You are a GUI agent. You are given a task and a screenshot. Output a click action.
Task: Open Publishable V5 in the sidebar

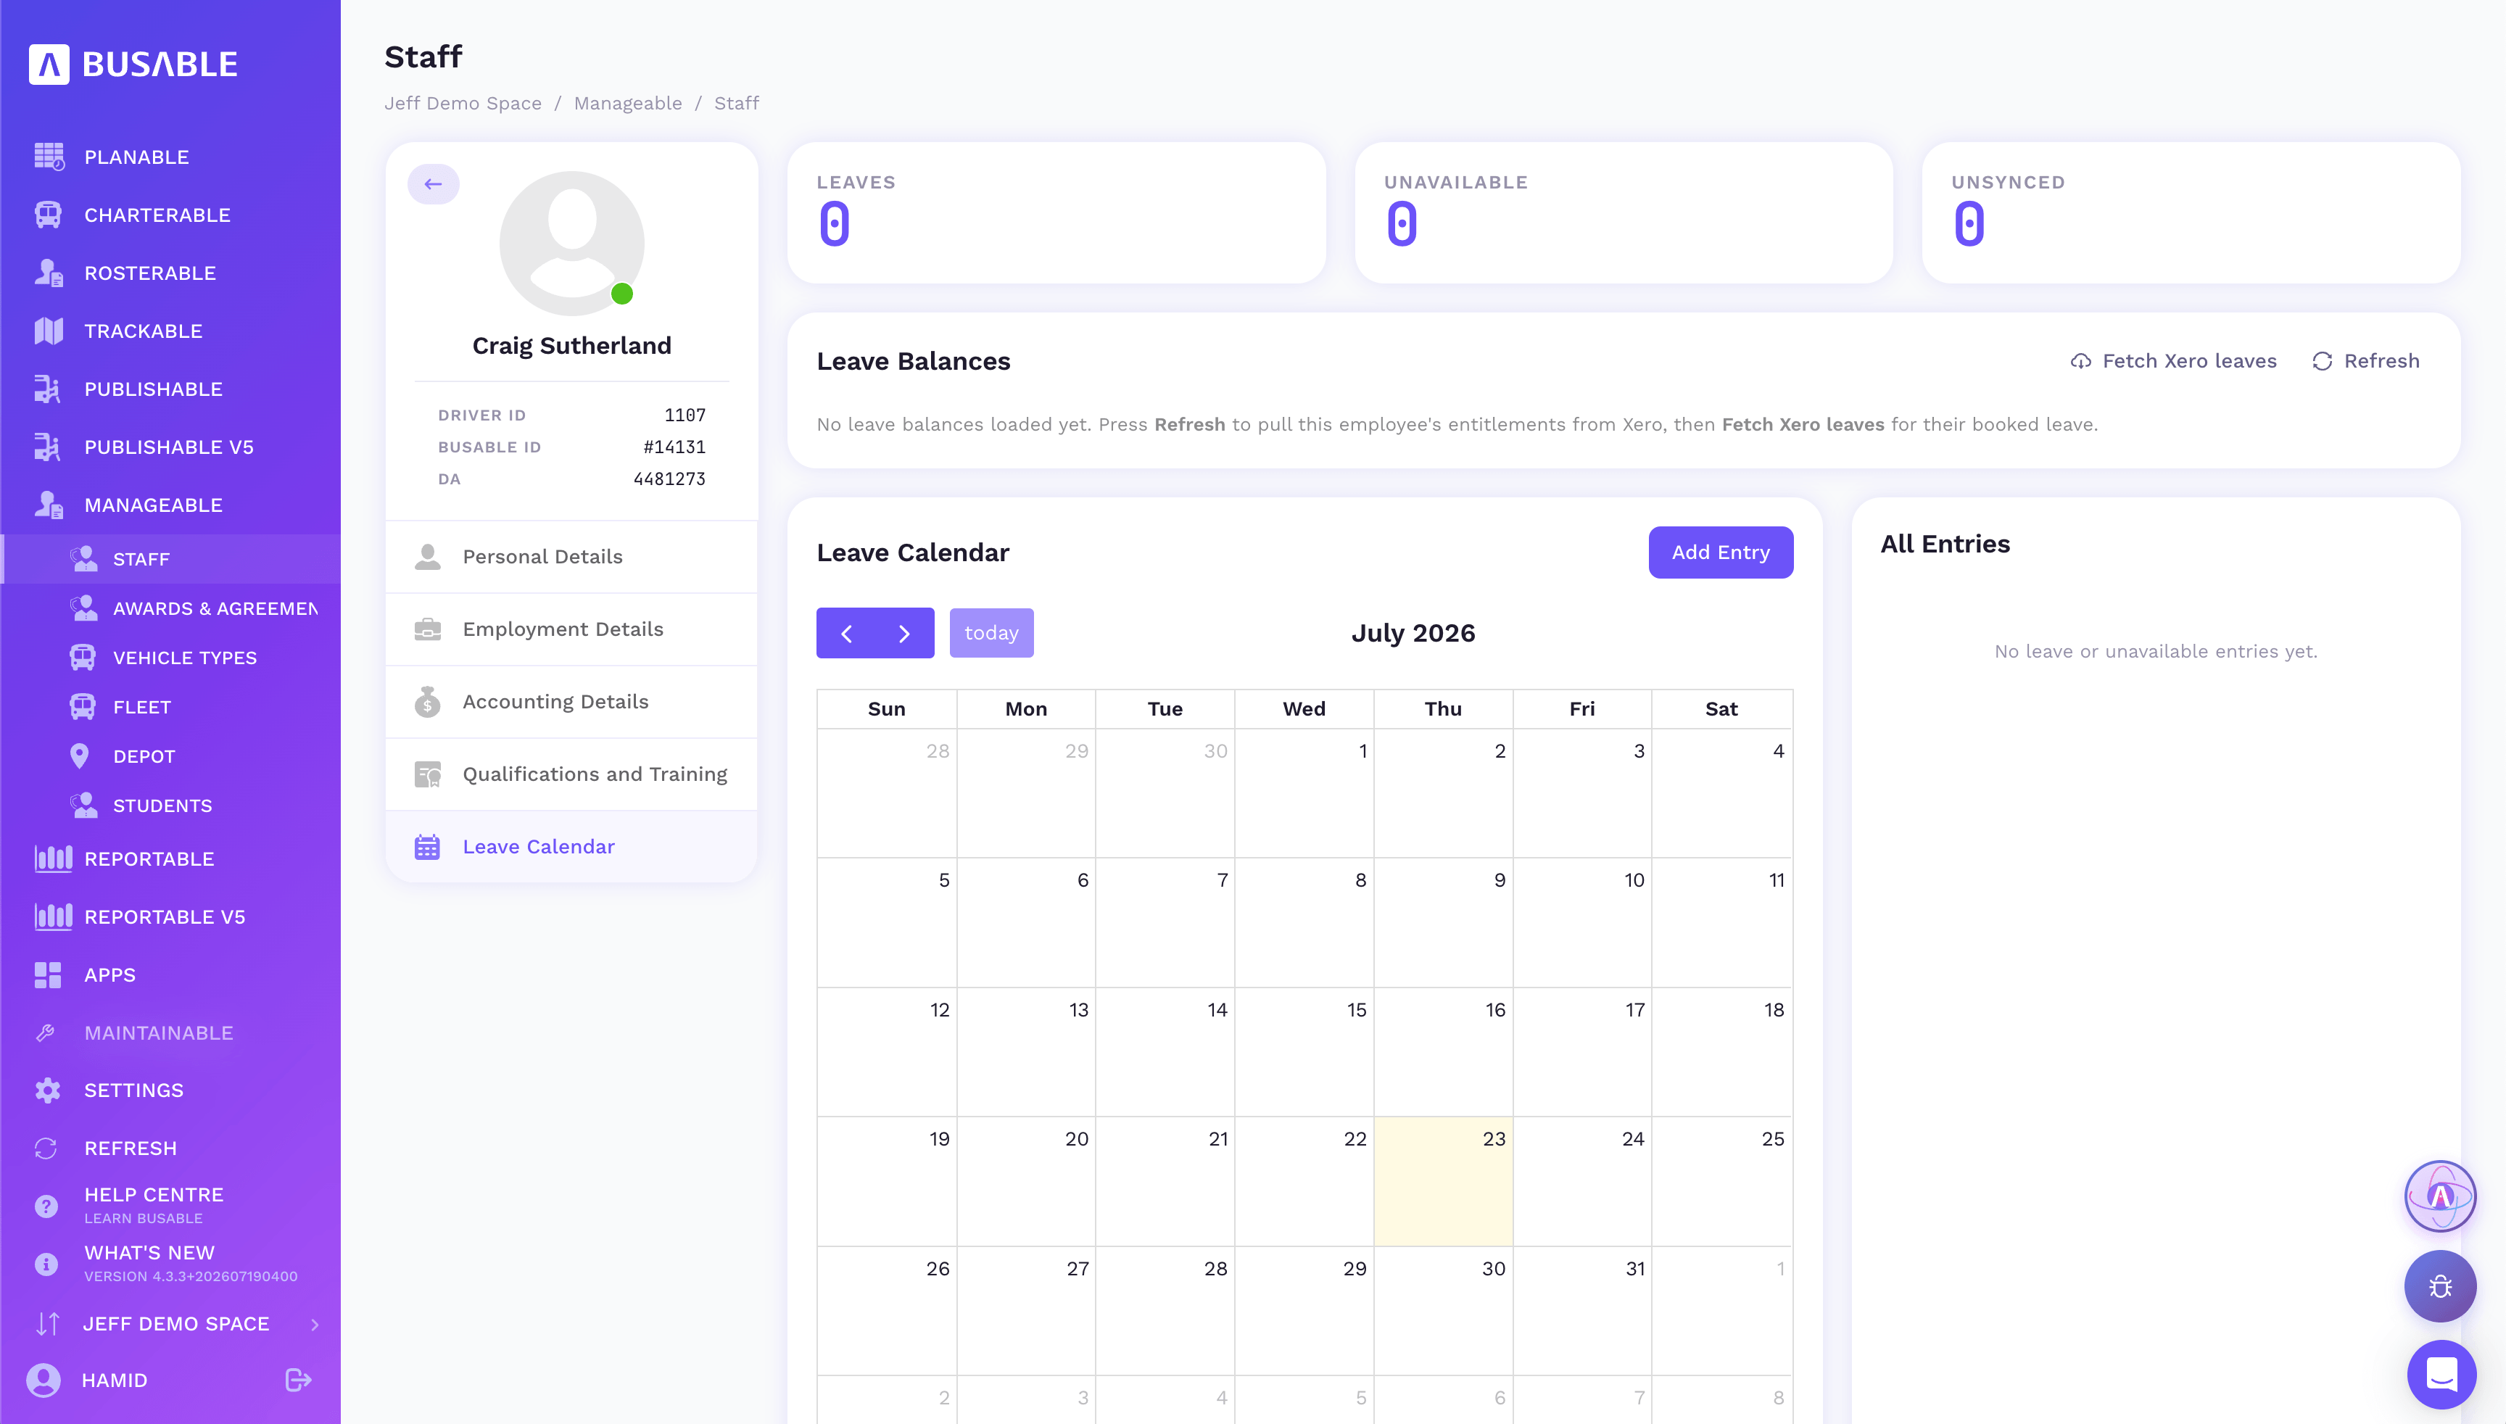click(171, 447)
